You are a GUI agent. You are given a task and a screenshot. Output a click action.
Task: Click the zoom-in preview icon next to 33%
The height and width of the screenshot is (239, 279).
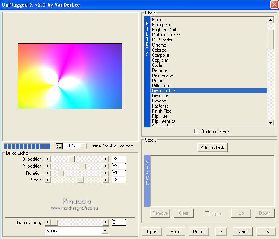[x=59, y=146]
